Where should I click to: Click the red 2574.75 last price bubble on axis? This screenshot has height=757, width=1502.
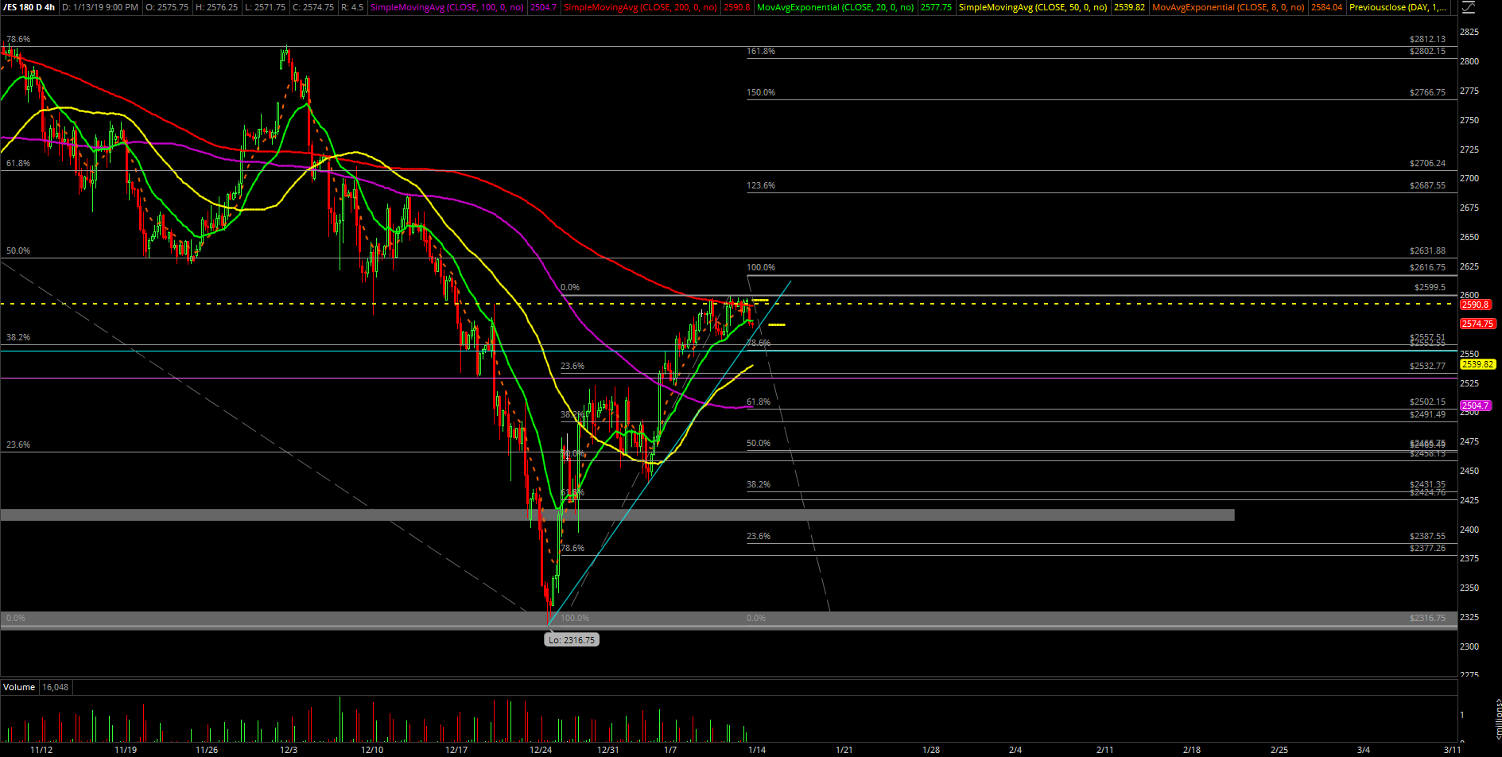tap(1478, 324)
